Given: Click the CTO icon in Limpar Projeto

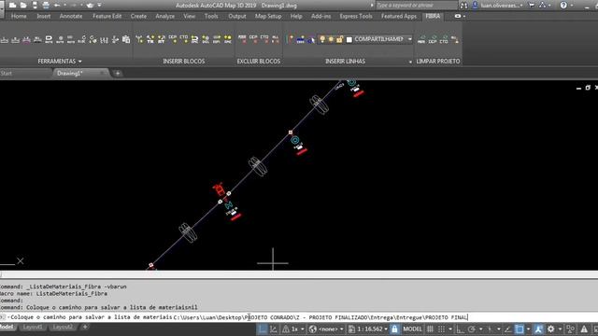Looking at the screenshot, I should (x=444, y=39).
